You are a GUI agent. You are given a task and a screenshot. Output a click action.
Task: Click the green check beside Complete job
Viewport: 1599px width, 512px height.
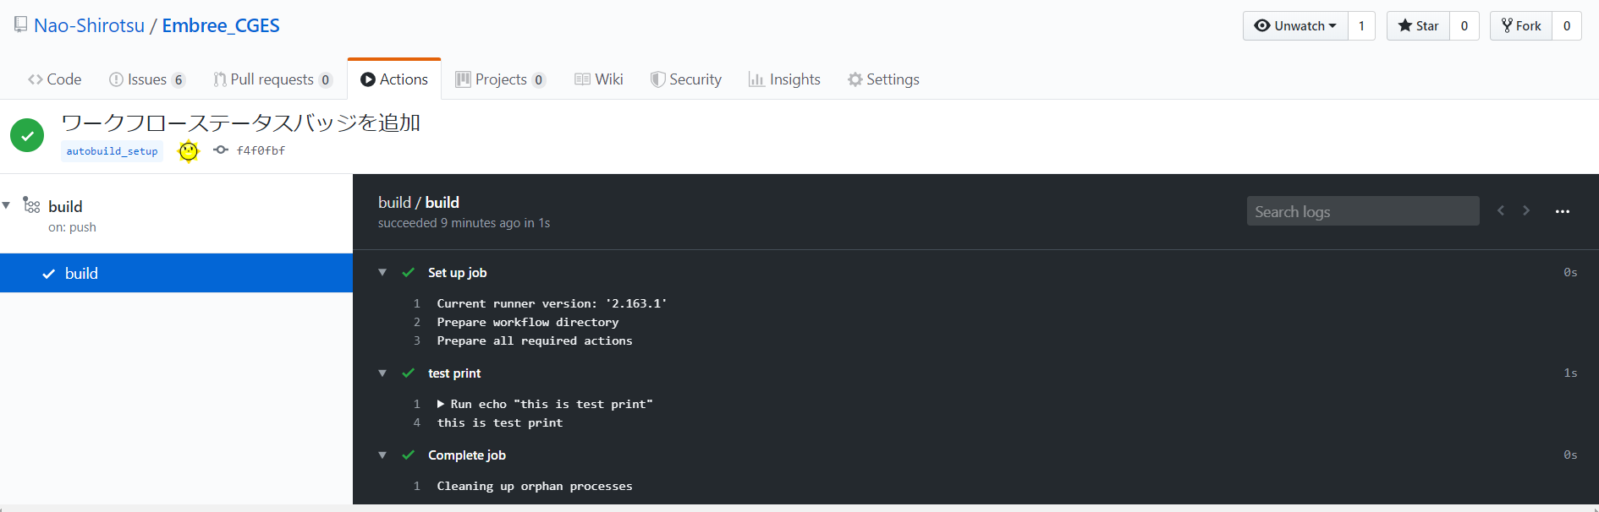pos(409,455)
